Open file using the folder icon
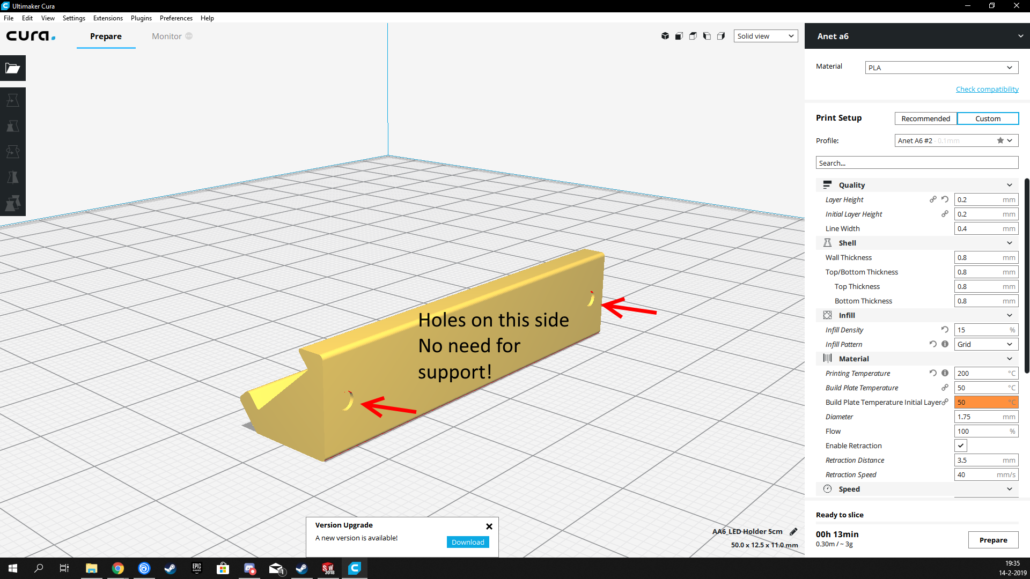The image size is (1030, 579). click(13, 68)
